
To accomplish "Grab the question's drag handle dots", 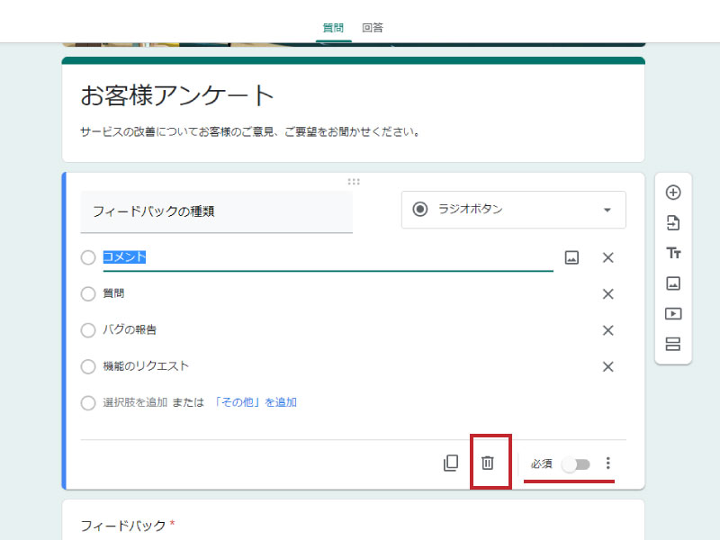I will pos(354,182).
